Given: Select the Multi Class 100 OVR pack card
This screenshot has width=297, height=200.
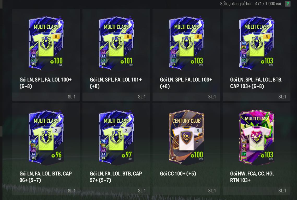Looking at the screenshot, I should (46, 43).
